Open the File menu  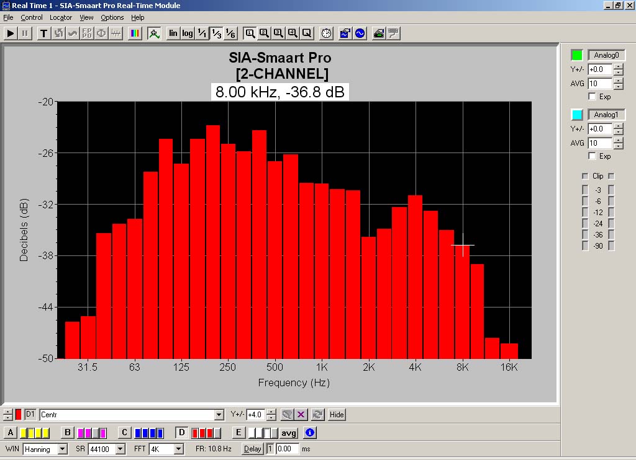point(8,17)
